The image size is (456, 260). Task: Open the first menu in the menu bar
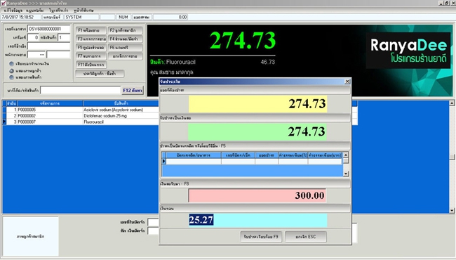(13, 11)
